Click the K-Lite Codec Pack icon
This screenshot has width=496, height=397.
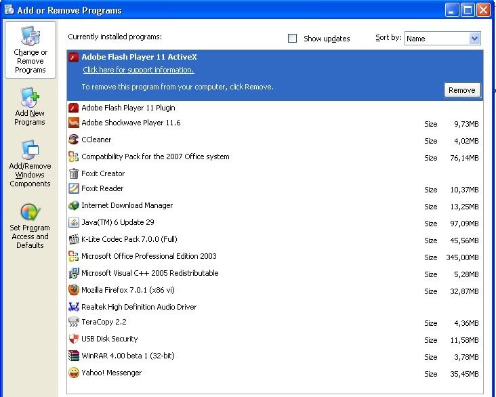tap(74, 239)
